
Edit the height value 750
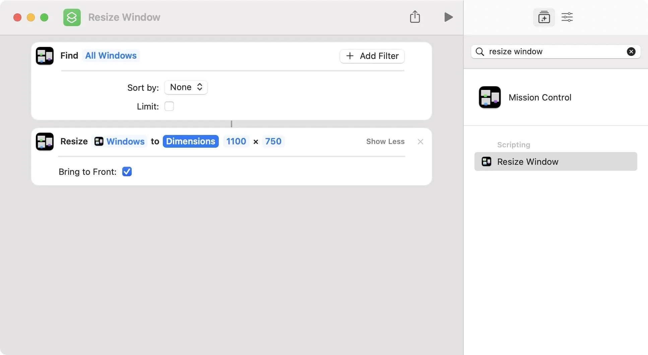click(273, 141)
